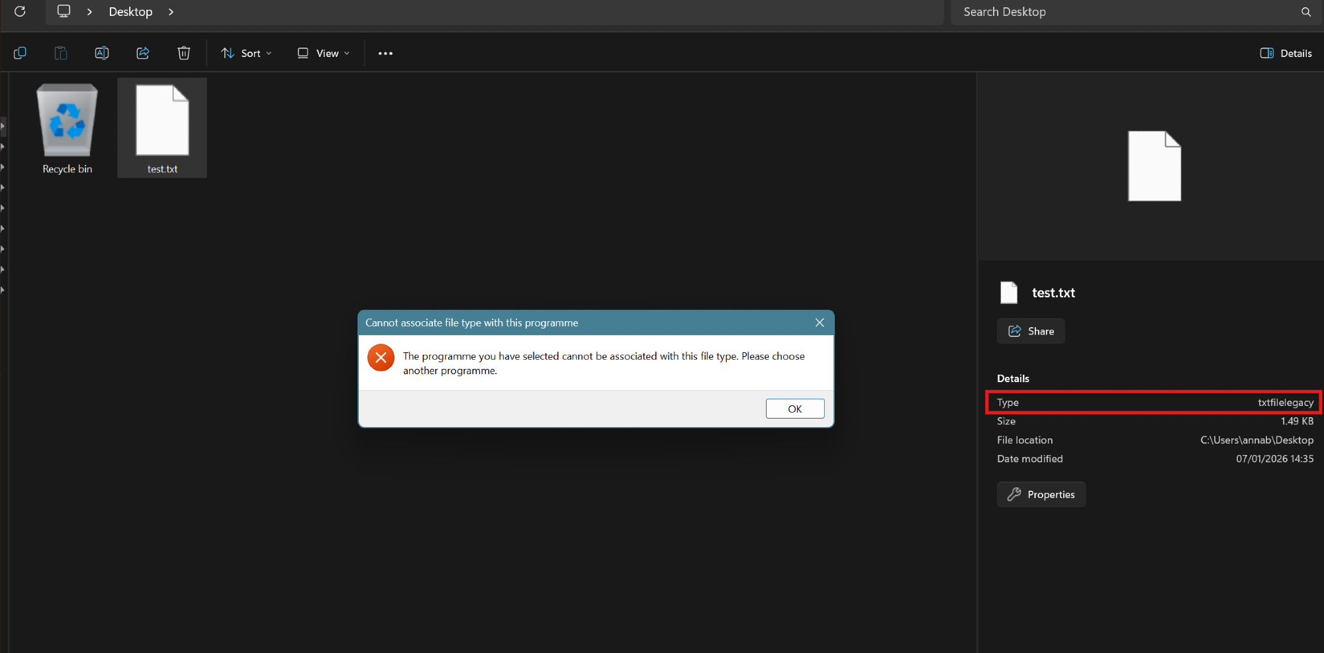Click the This PC monitor icon
The width and height of the screenshot is (1324, 653).
pyautogui.click(x=64, y=11)
